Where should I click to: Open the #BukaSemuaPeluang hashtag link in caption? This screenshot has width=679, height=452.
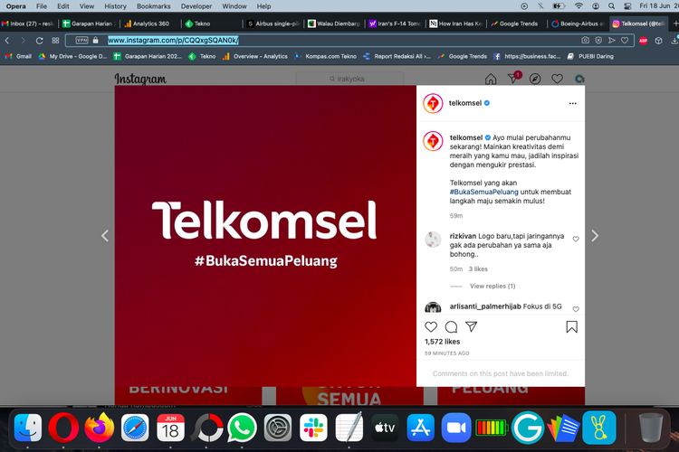[483, 192]
